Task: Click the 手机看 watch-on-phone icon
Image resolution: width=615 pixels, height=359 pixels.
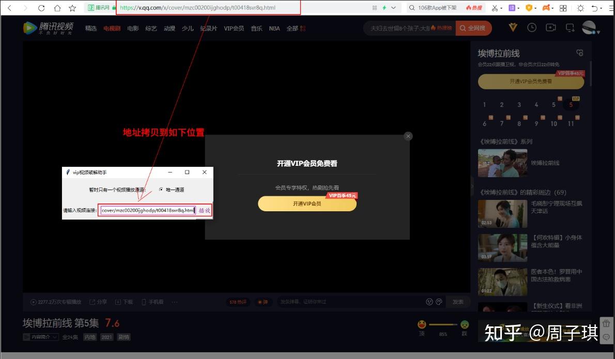Action: 152,302
